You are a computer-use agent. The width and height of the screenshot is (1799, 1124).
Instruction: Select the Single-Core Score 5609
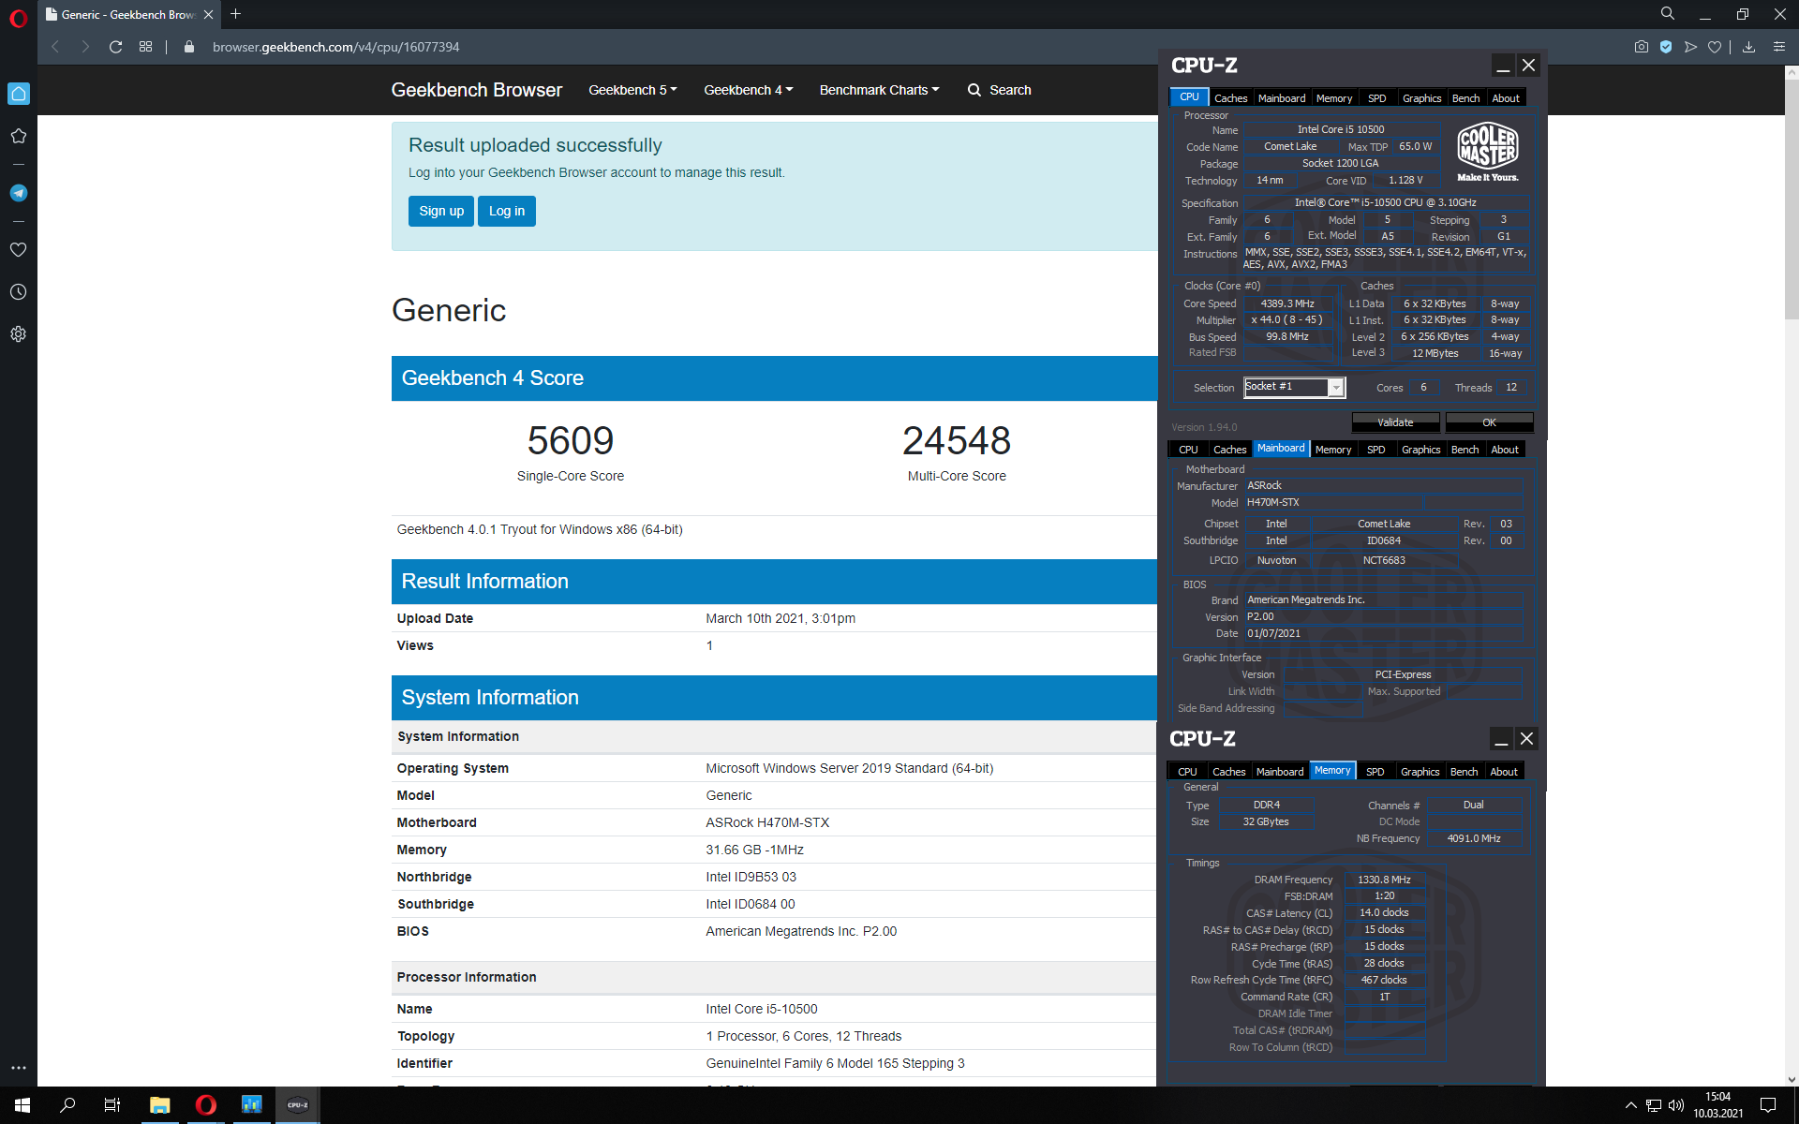click(x=571, y=440)
